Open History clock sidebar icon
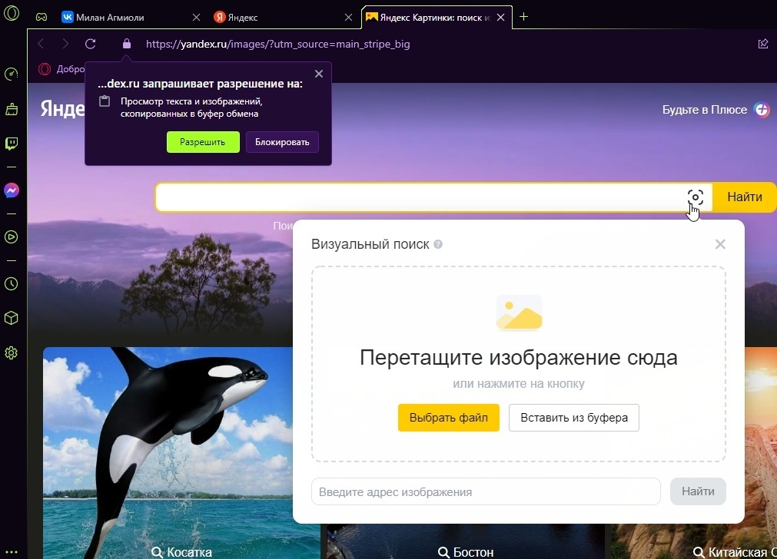This screenshot has width=777, height=559. click(12, 283)
